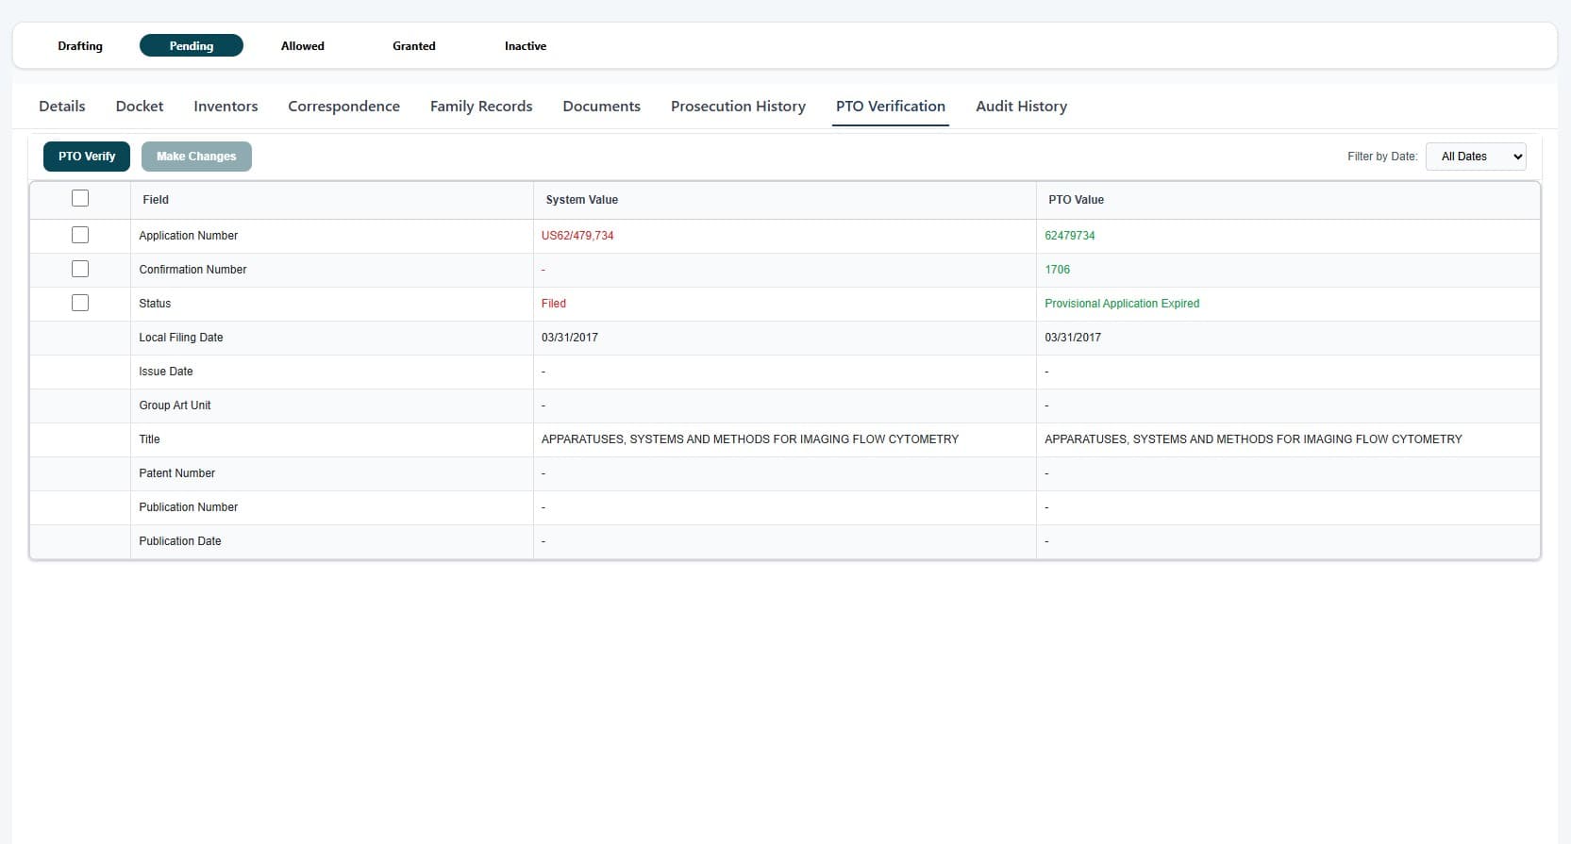Click the PTO Verify button
Viewport: 1571px width, 844px height.
[x=87, y=157]
